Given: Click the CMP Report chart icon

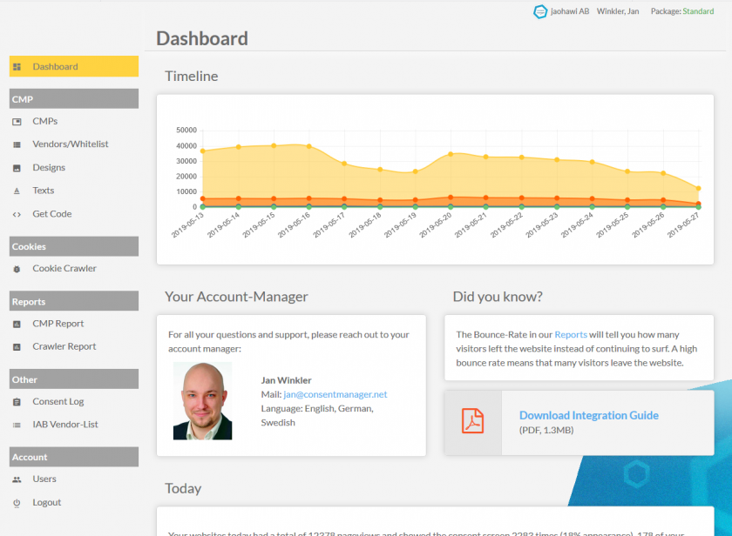Looking at the screenshot, I should 17,324.
